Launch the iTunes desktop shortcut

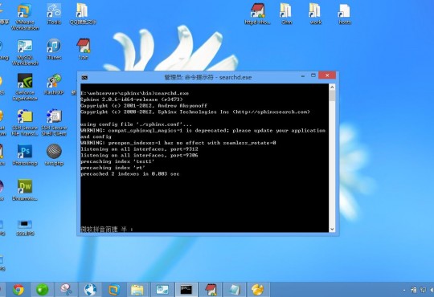(54, 49)
